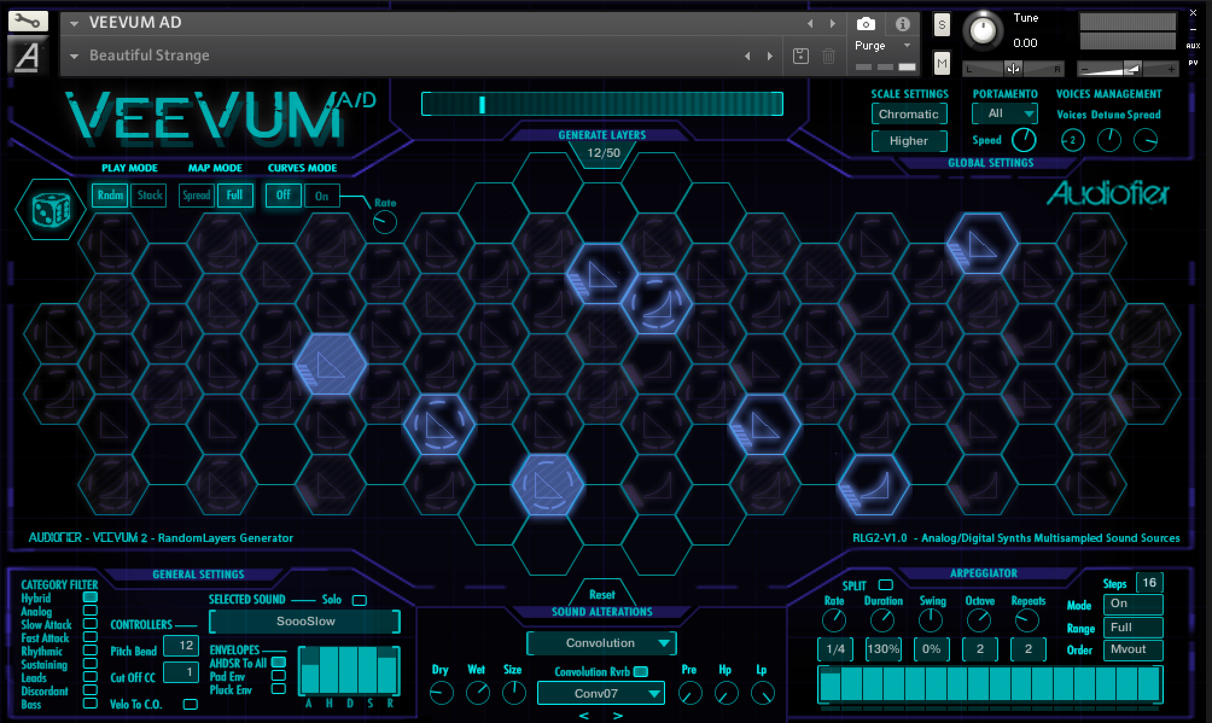Solo the instrument with the S button
Screen dimensions: 1212x723
coord(941,25)
